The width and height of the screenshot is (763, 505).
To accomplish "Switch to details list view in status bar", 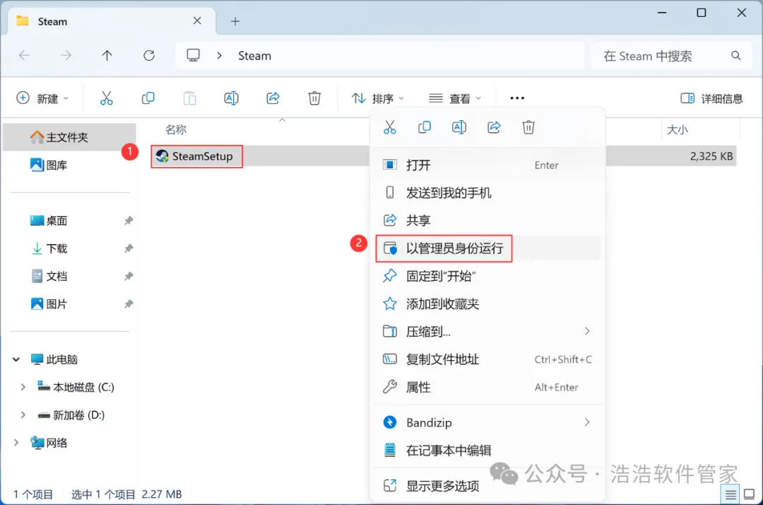I will point(731,495).
